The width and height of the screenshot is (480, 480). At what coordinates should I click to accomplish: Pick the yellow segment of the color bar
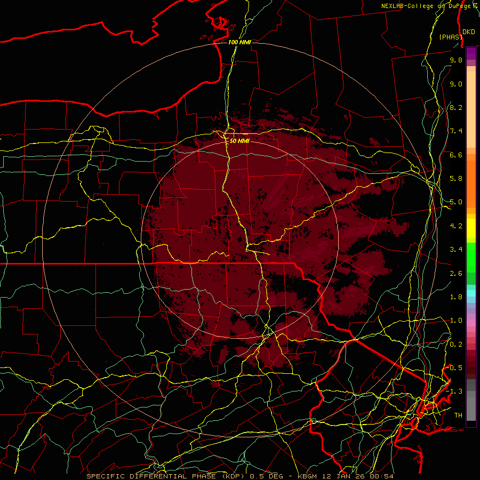click(x=471, y=228)
